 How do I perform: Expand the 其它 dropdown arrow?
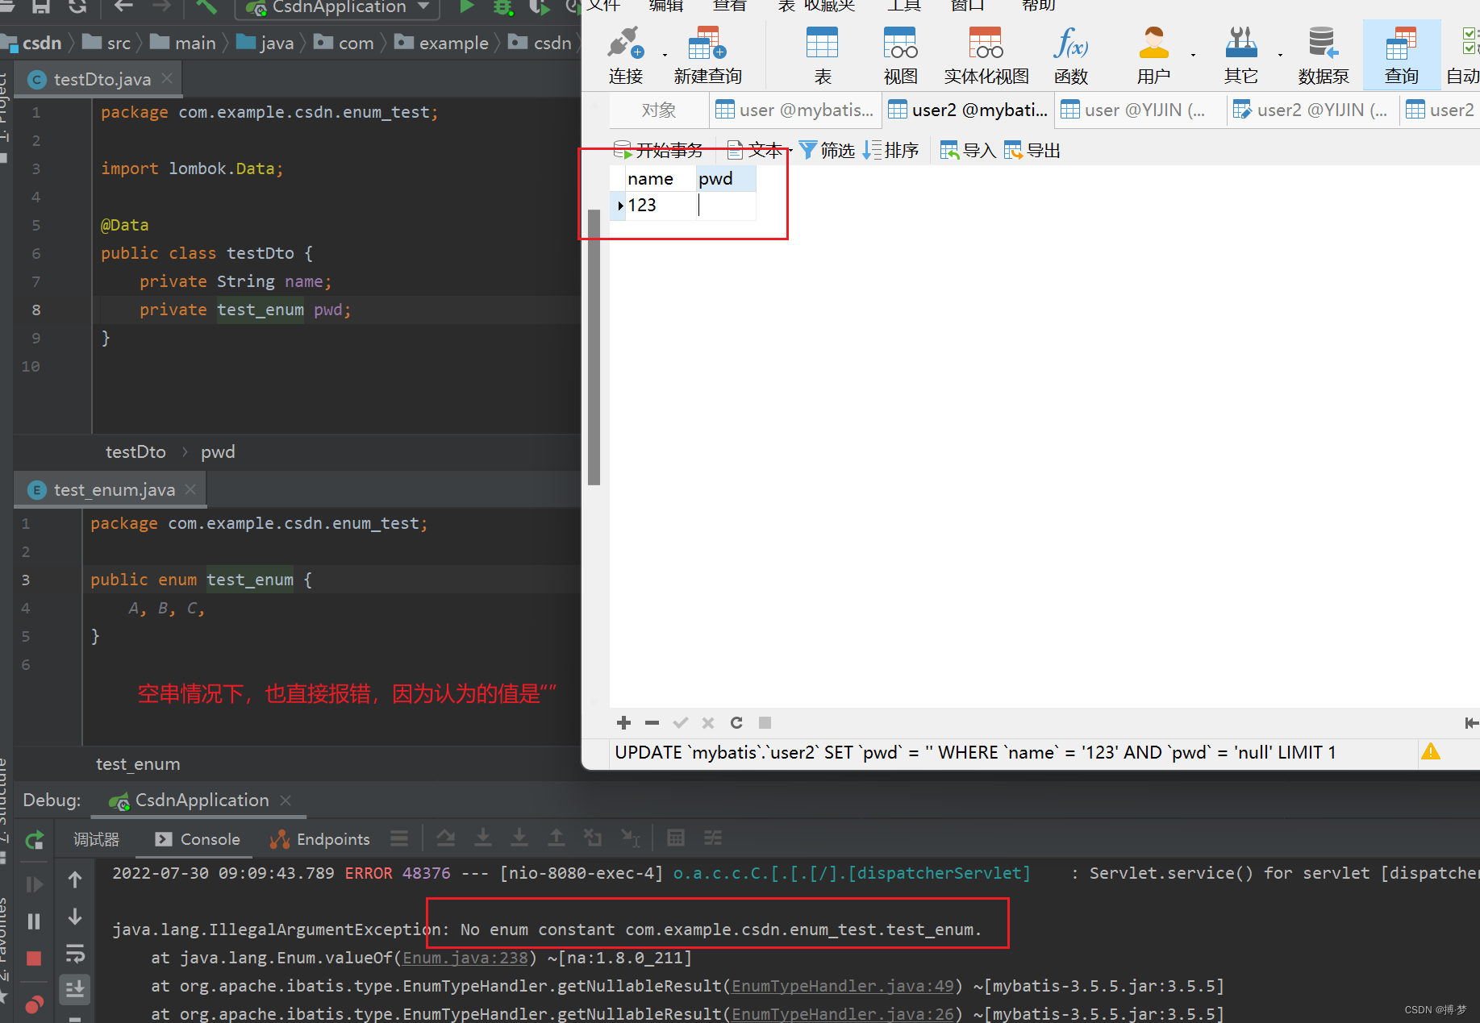pos(1280,55)
